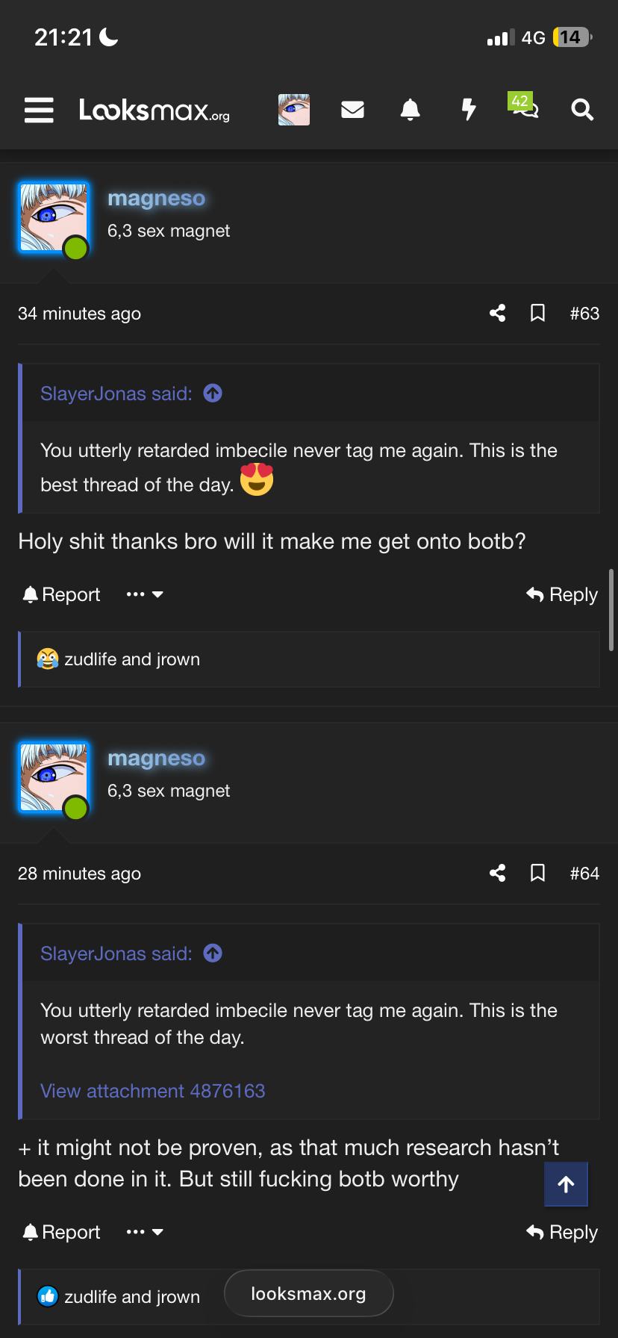Expand more options dropdown on post #64
Viewport: 618px width, 1338px height.
145,1232
